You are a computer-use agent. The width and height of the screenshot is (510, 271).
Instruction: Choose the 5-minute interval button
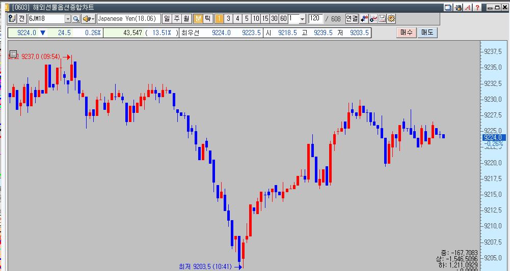pos(247,19)
